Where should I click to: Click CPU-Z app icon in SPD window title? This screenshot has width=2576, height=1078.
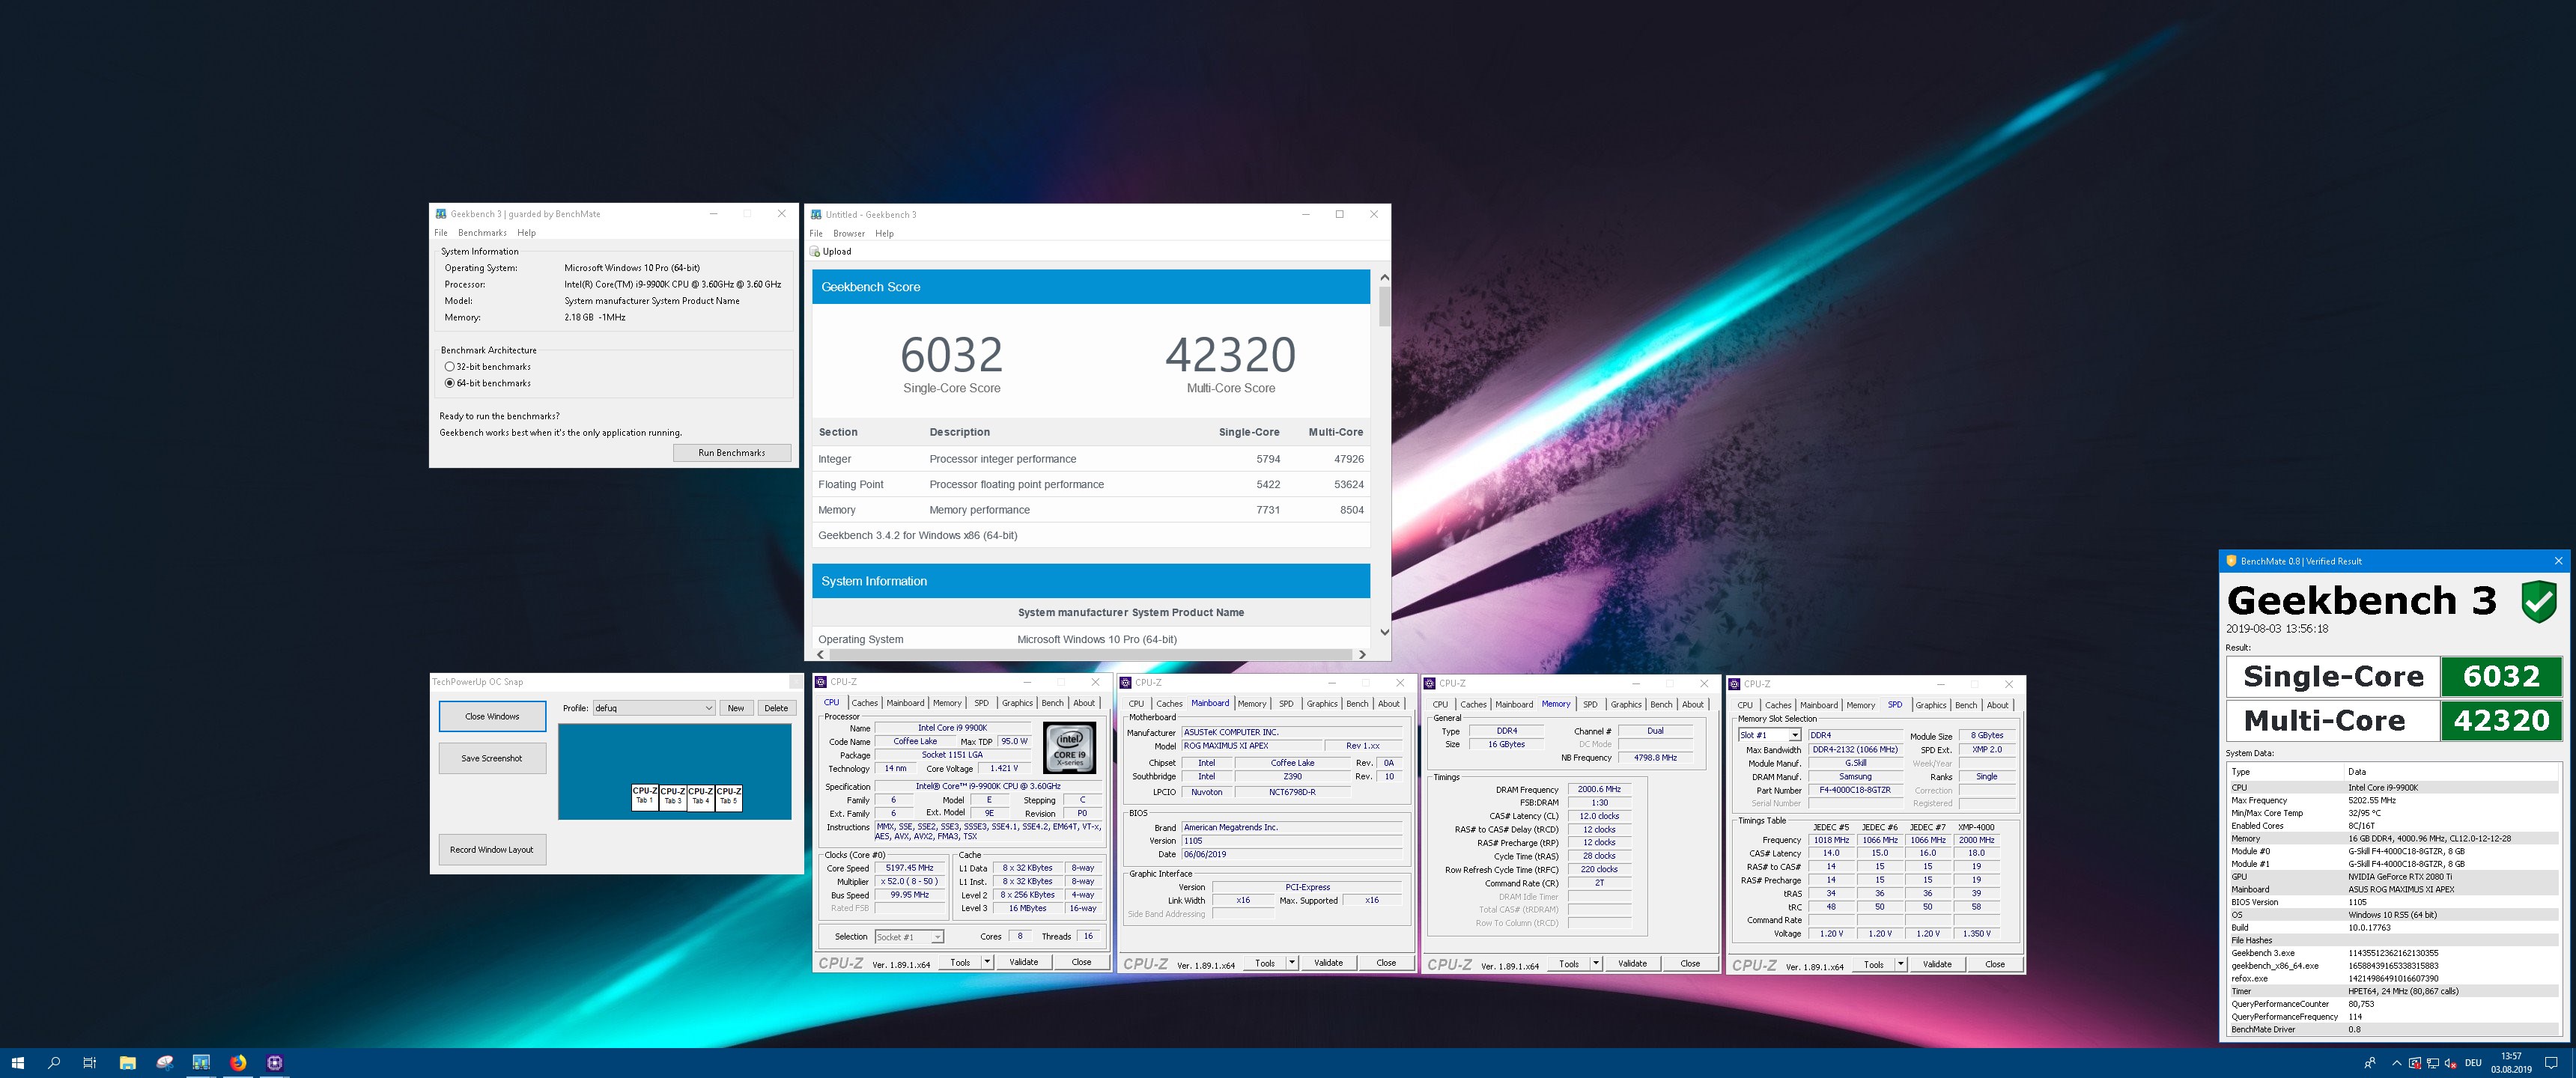[x=1734, y=684]
